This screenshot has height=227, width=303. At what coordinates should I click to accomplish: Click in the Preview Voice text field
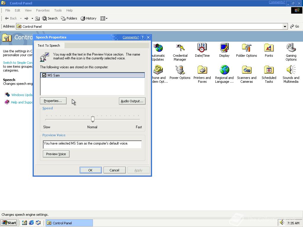[x=92, y=144]
